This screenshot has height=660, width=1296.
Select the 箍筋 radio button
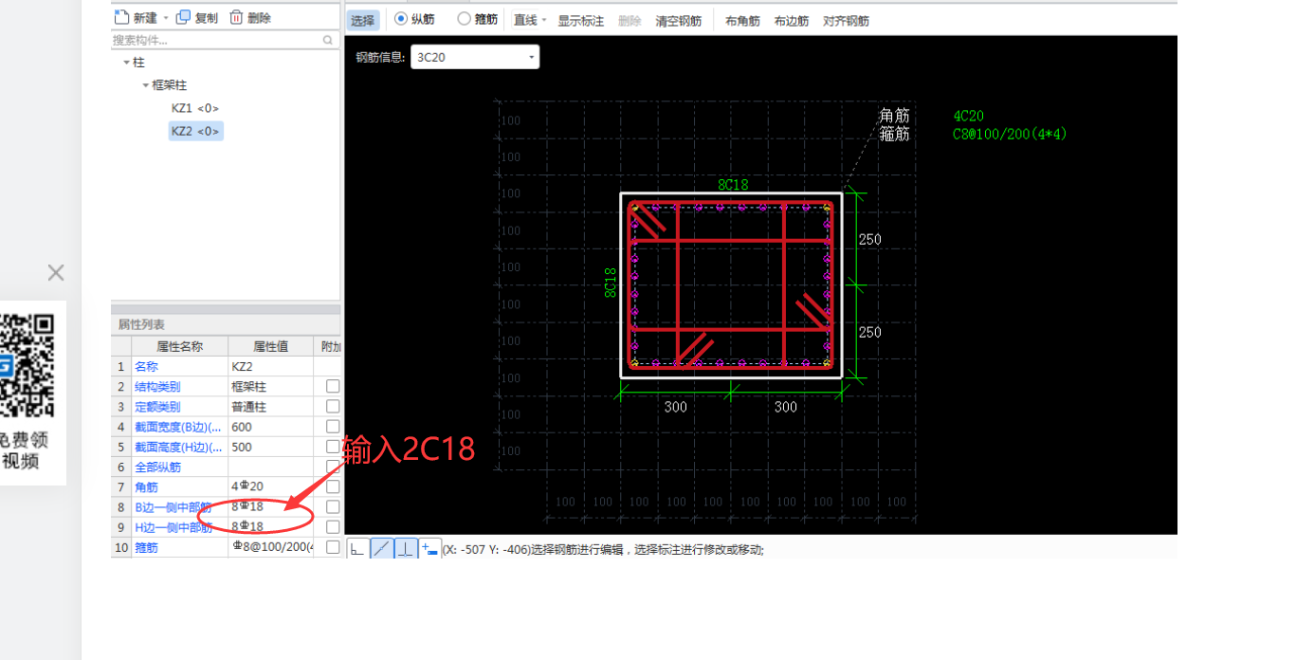tap(464, 19)
